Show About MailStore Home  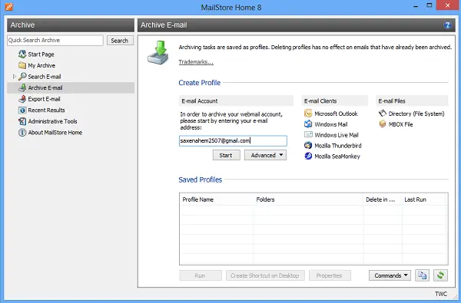tap(55, 133)
